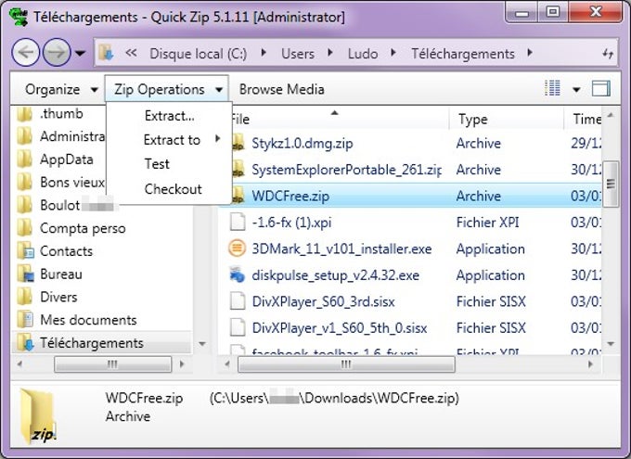631x459 pixels.
Task: Open the view options dropdown arrow
Action: coord(576,89)
